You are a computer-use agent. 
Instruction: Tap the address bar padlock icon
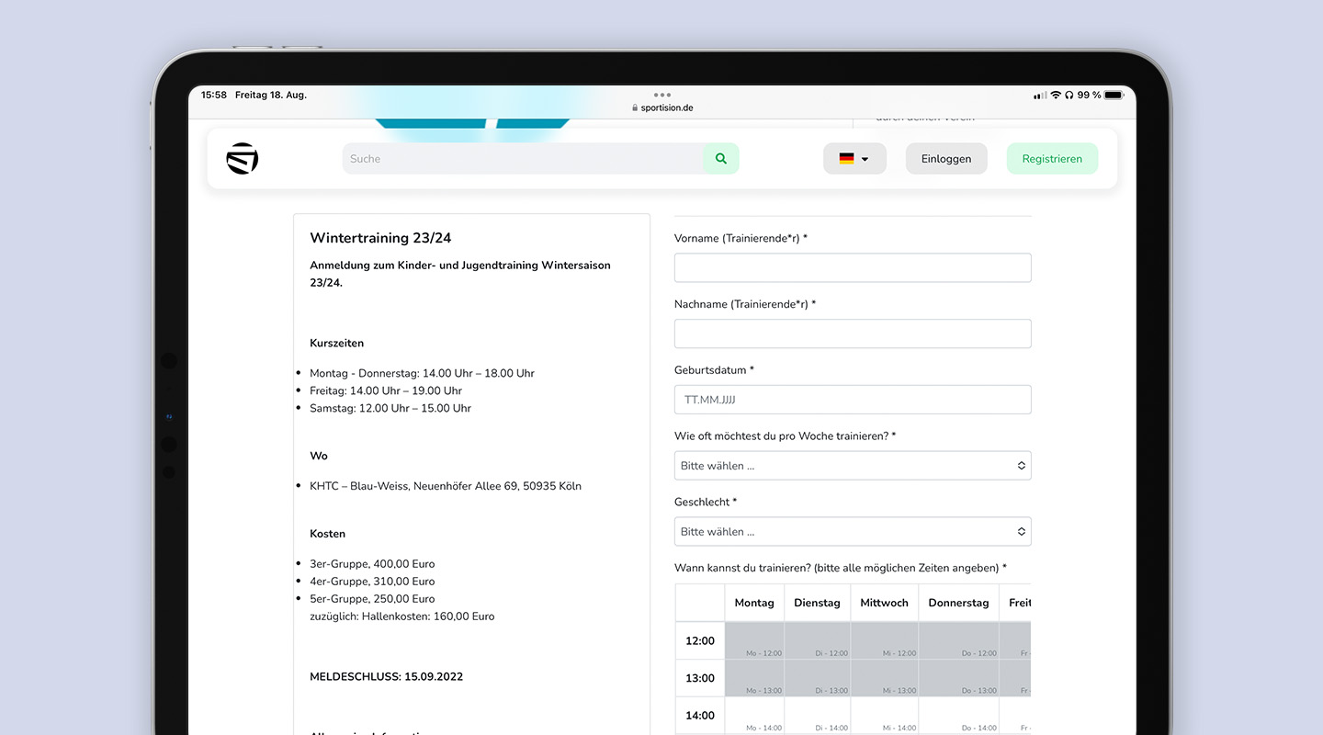tap(634, 107)
